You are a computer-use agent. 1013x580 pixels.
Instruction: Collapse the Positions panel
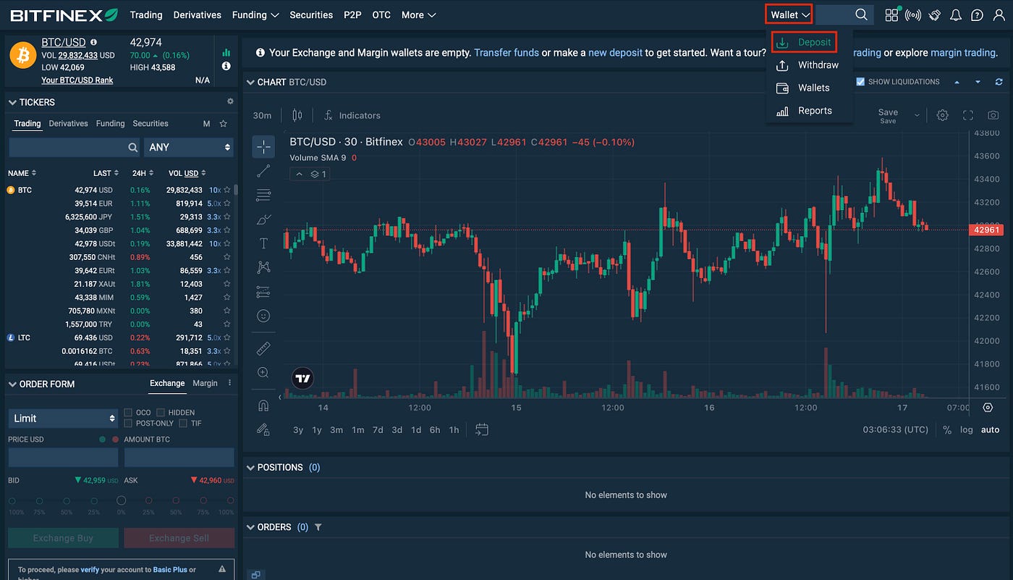(x=250, y=467)
